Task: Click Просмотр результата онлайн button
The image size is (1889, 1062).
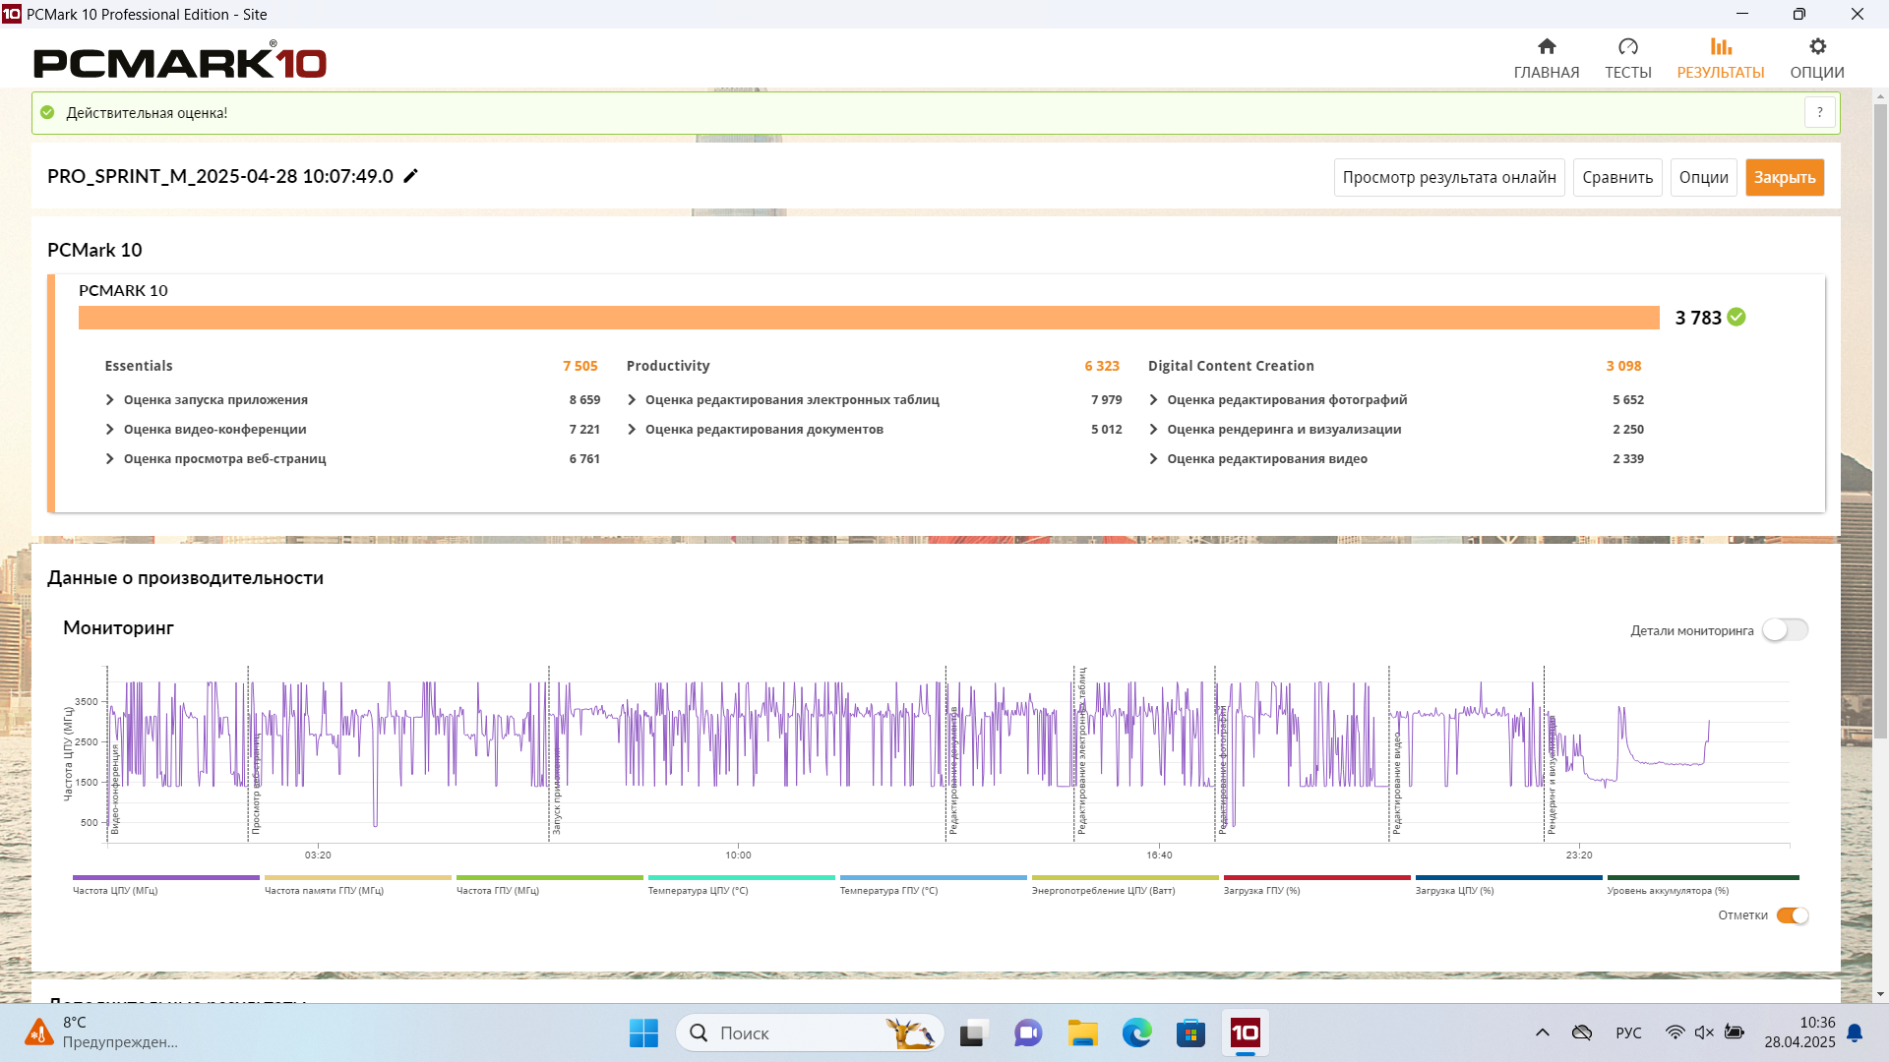Action: [x=1449, y=178]
